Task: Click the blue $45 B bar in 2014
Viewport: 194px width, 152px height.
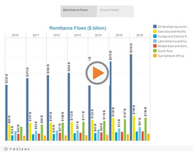Action: 95,137
